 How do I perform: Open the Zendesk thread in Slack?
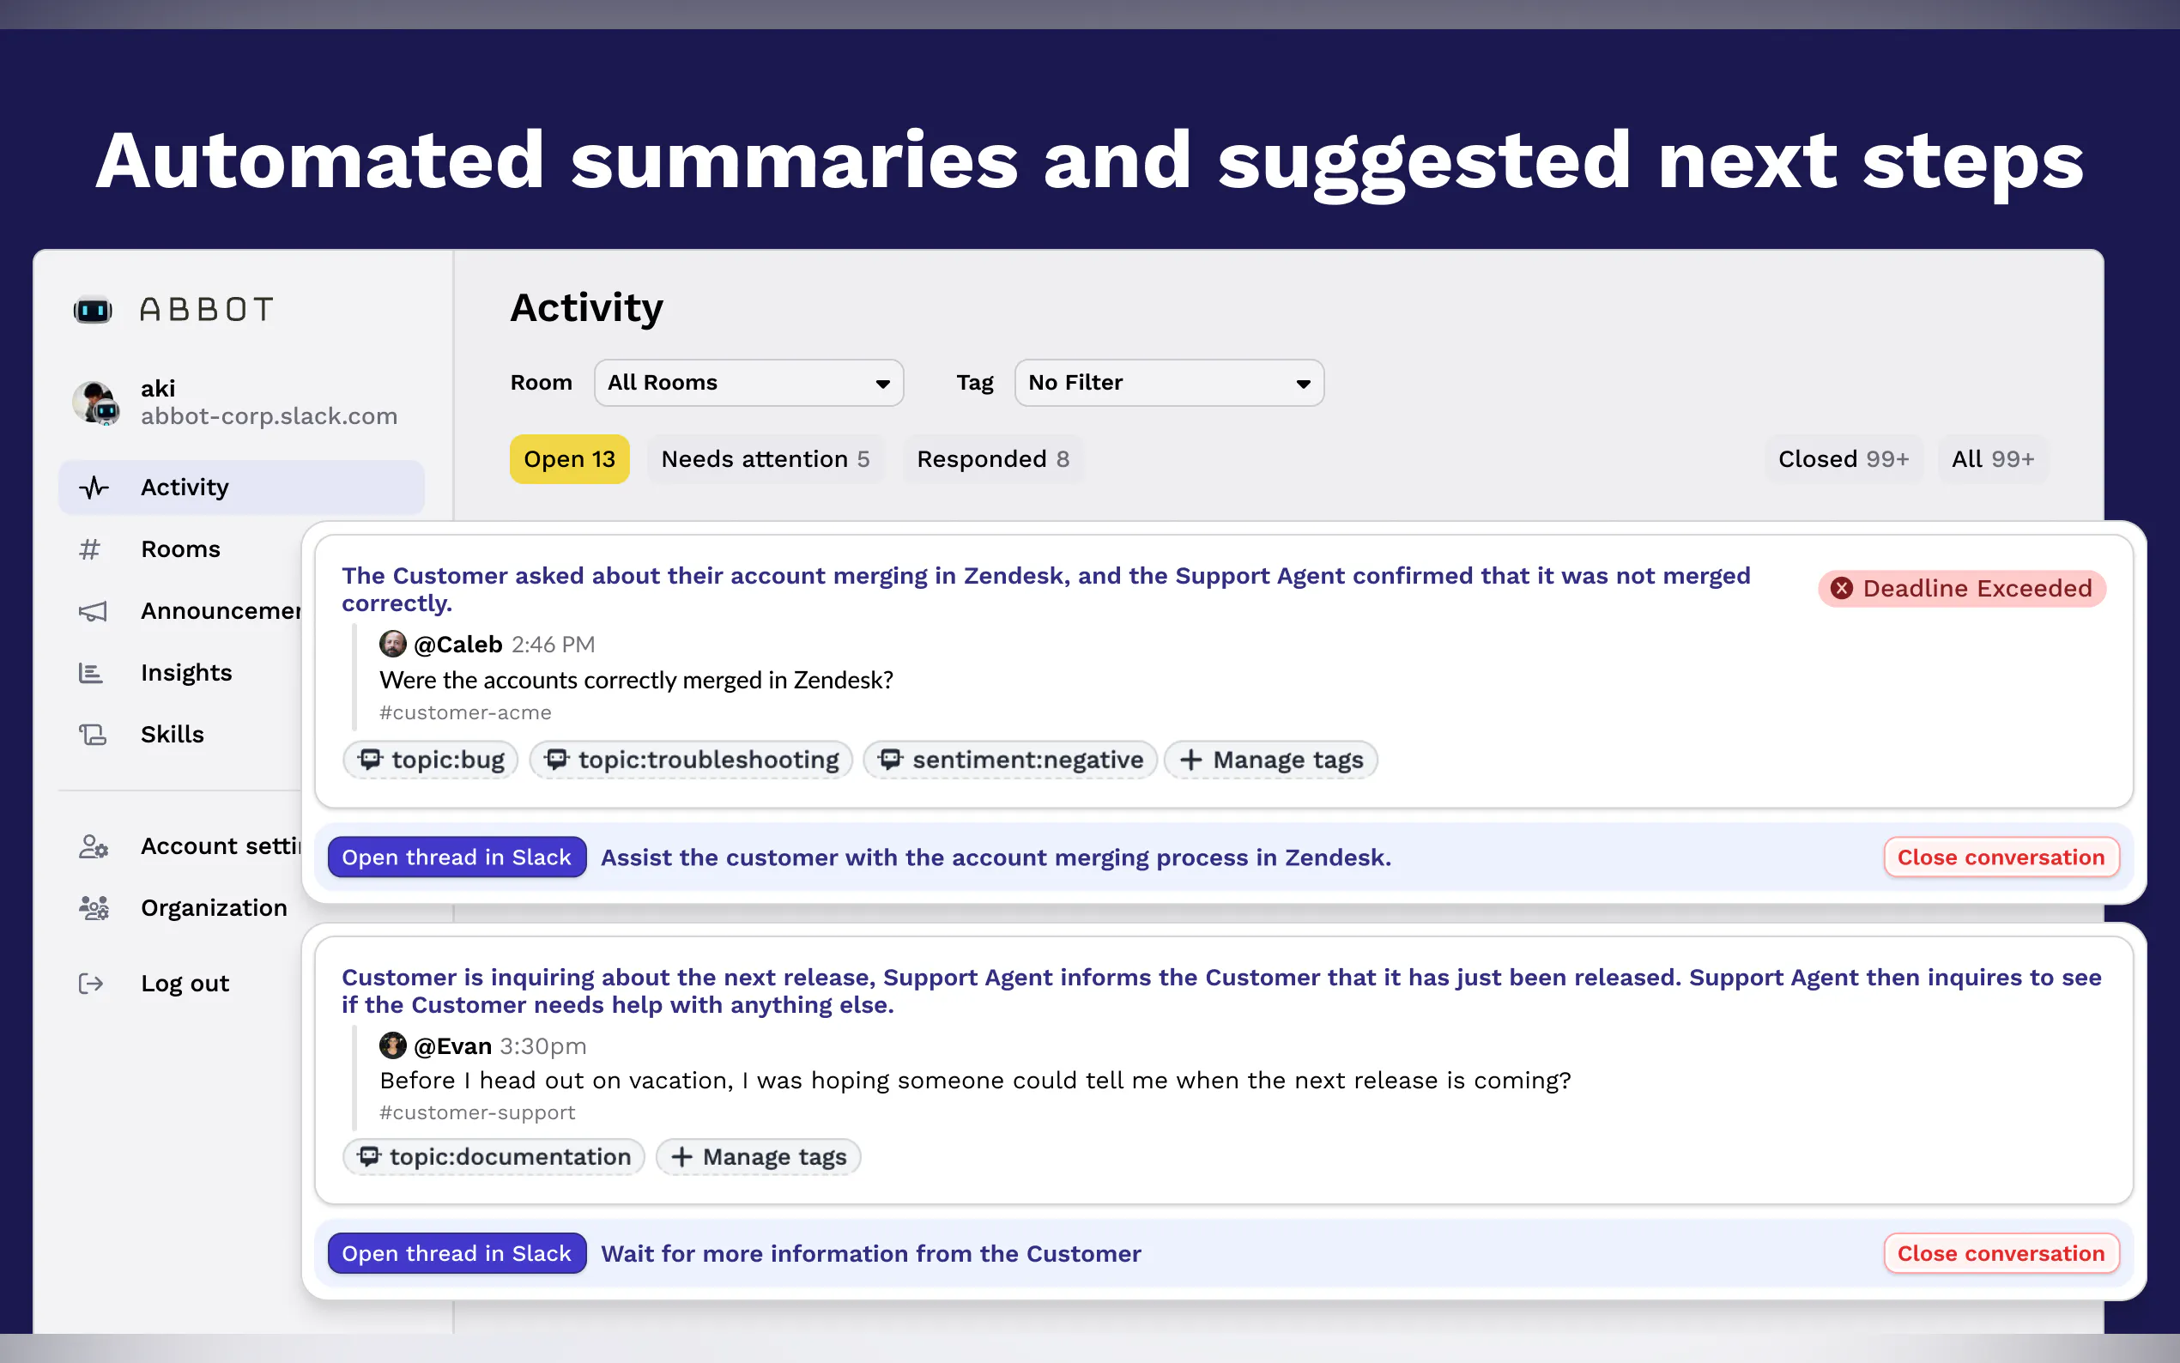(x=456, y=857)
